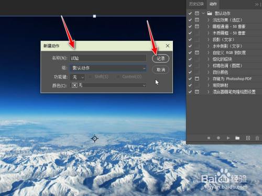Select the 动作 tab

(x=213, y=4)
